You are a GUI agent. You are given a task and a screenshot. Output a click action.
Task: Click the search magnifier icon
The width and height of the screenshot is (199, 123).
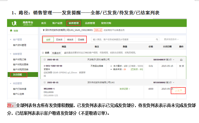157,40
